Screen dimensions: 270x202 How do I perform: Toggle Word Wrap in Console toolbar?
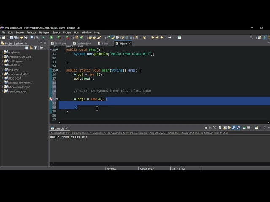click(229, 128)
